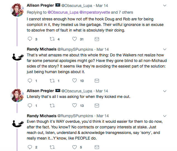Expand the menu on Randy's Walkers tweet

[165, 49]
